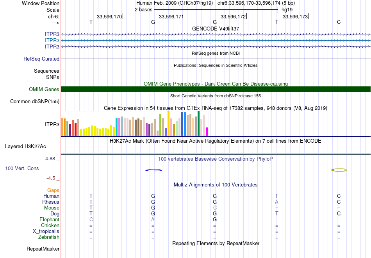Viewport: 371px width, 258px height.
Task: Click the Sequences track label
Action: [x=46, y=71]
